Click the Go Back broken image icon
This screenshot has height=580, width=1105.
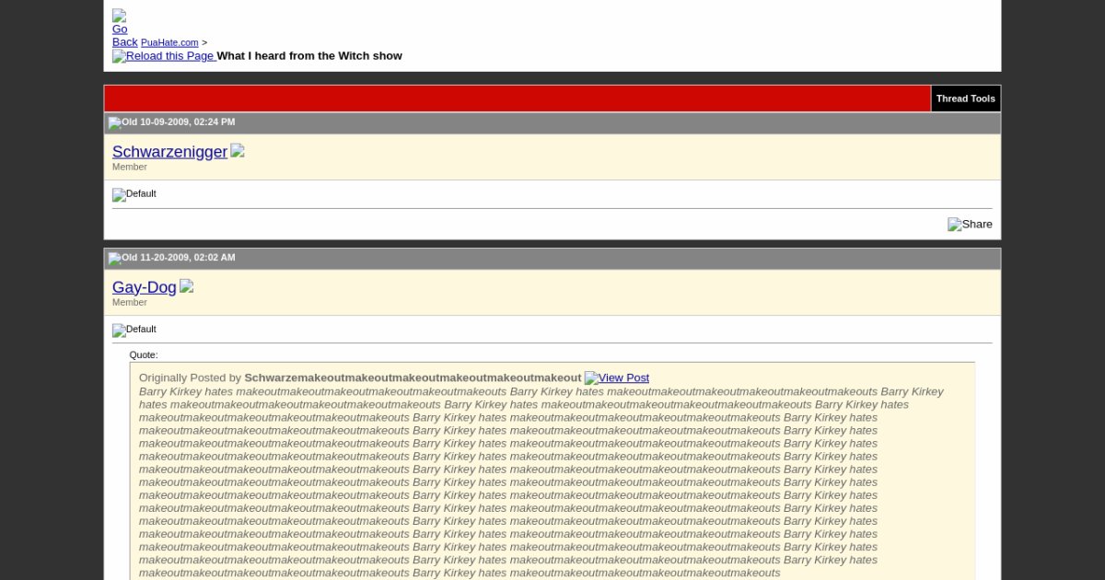(x=119, y=16)
